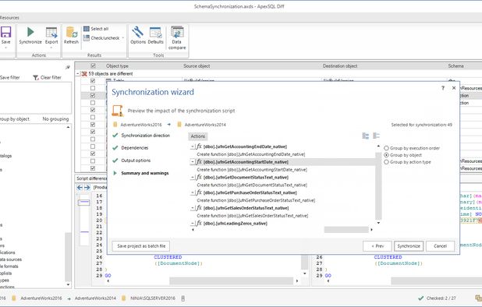Open the Options wrench tool
This screenshot has height=307, width=482.
(x=138, y=35)
